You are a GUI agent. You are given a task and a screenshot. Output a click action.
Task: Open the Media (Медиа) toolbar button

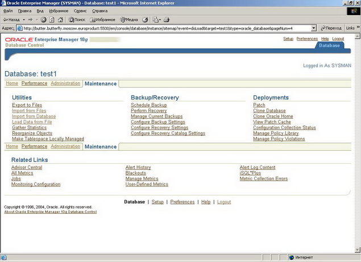[x=129, y=20]
